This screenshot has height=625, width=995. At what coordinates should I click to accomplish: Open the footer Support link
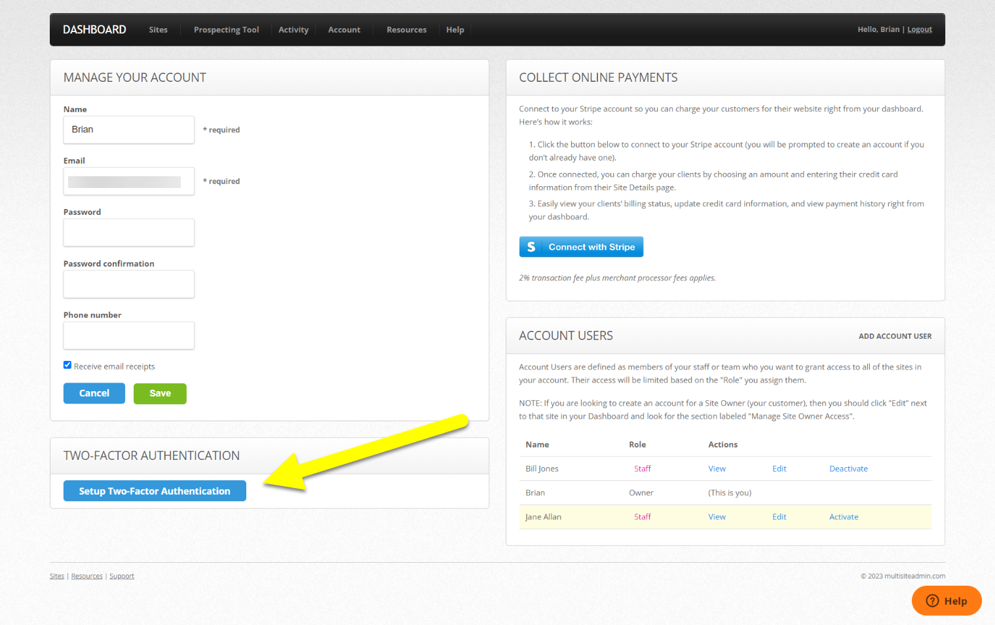pyautogui.click(x=122, y=577)
